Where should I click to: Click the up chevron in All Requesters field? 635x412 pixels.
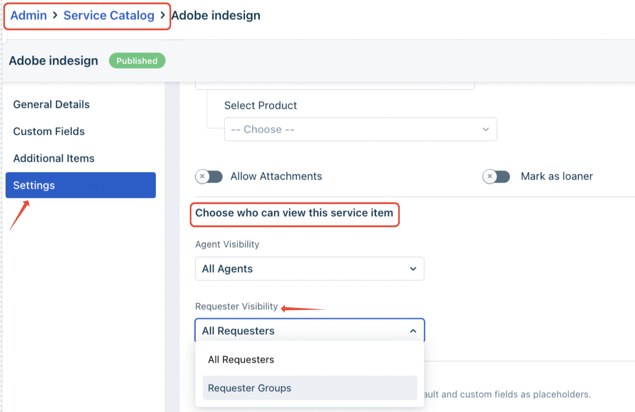click(x=413, y=331)
